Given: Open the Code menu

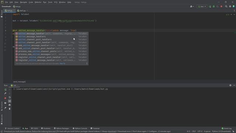Looking at the screenshot, I should pyautogui.click(x=31, y=2).
